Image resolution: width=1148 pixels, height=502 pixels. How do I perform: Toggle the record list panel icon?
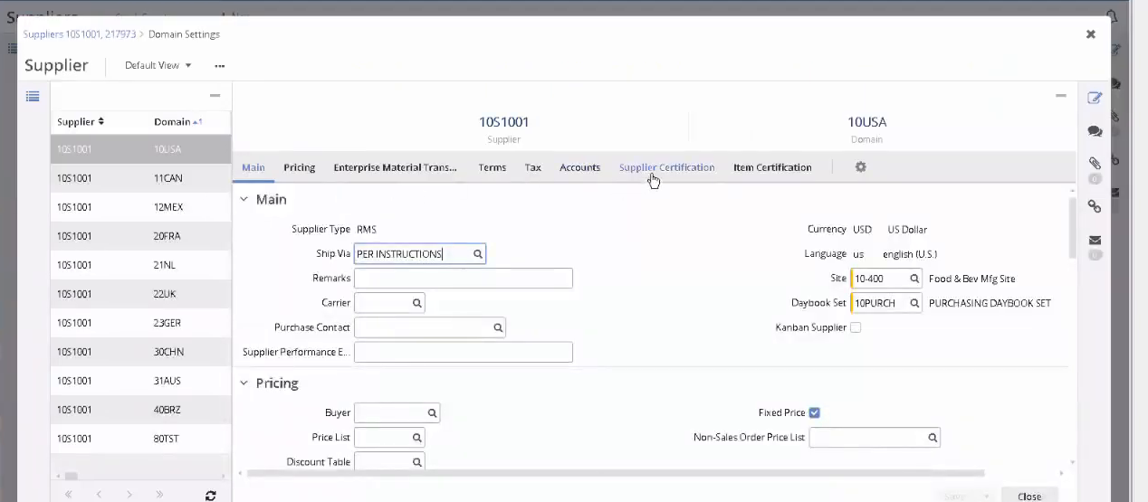pyautogui.click(x=33, y=96)
